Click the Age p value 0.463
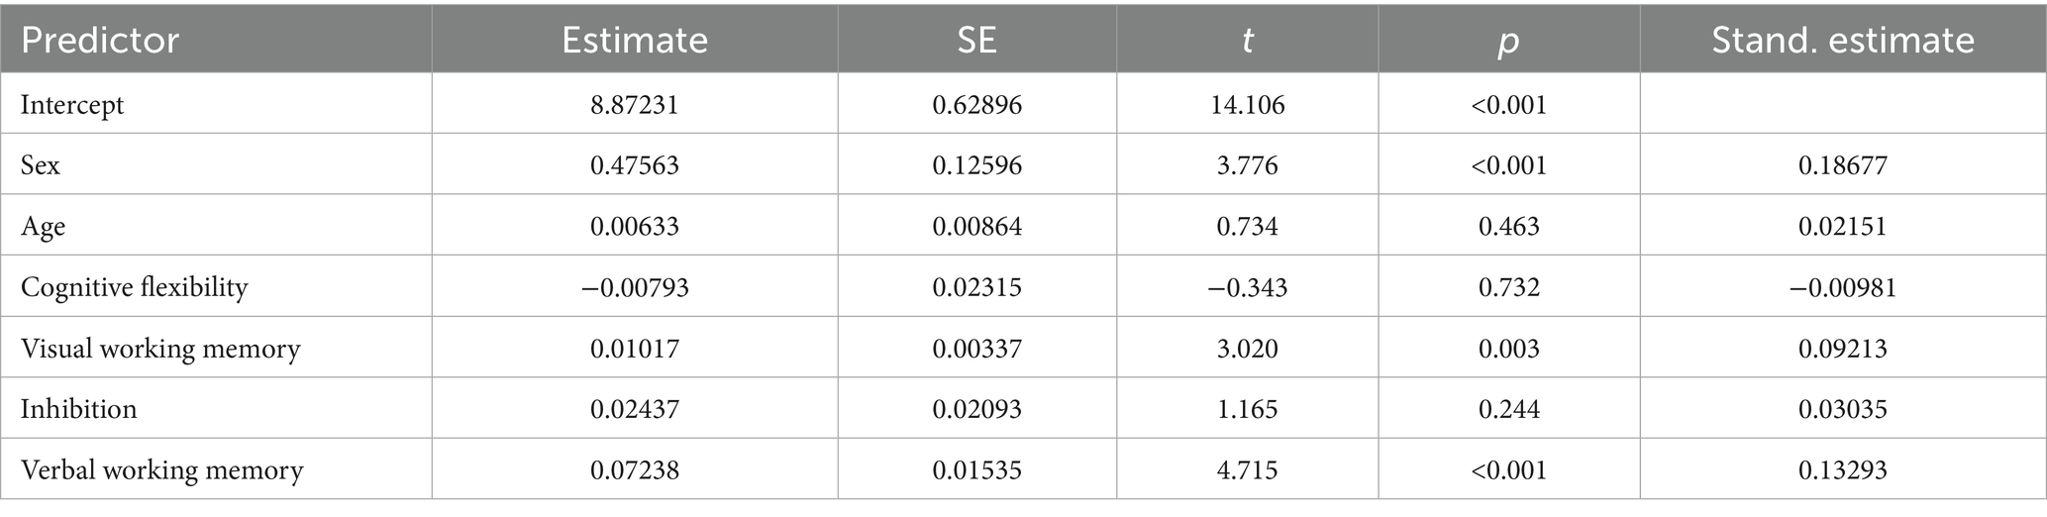The width and height of the screenshot is (2047, 517). pyautogui.click(x=1508, y=226)
